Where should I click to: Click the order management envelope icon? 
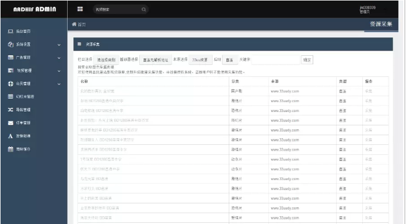(x=11, y=123)
